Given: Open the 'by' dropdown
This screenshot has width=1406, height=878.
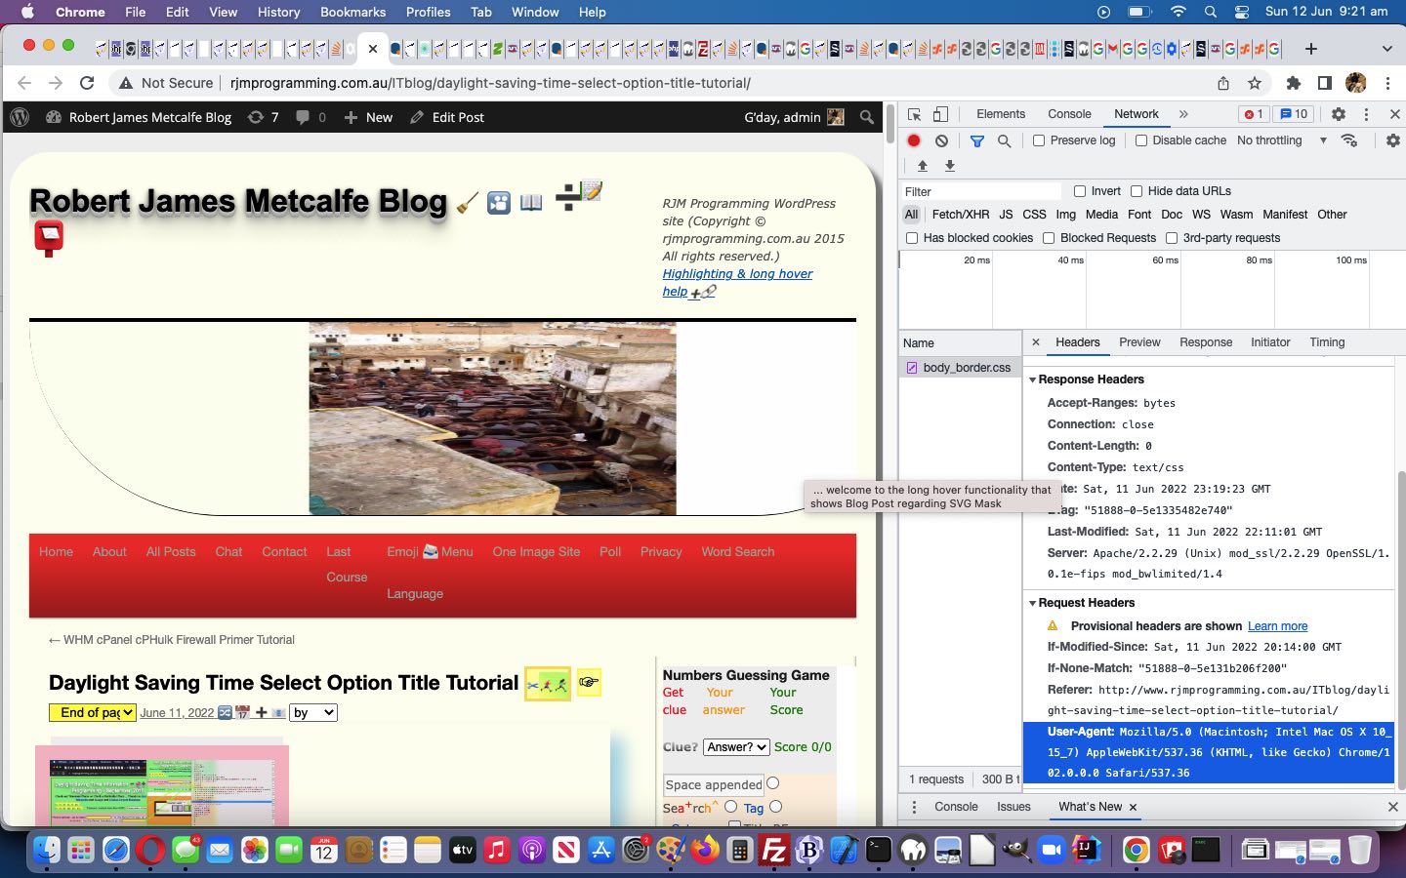Looking at the screenshot, I should [313, 712].
